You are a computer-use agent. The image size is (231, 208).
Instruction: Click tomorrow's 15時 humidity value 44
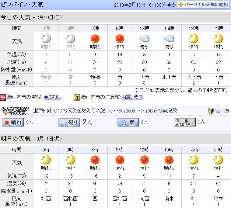[169, 184]
